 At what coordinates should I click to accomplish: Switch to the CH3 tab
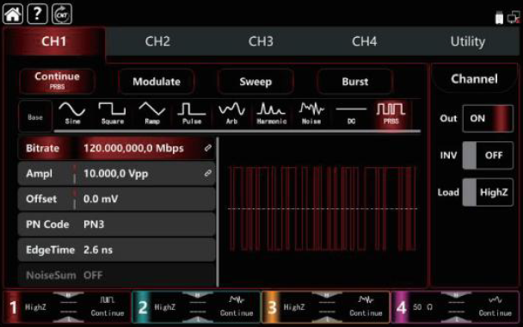click(261, 41)
